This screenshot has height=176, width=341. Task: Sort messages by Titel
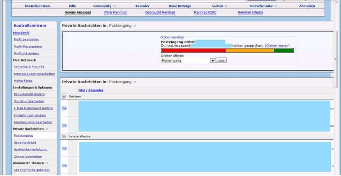[x=81, y=90]
